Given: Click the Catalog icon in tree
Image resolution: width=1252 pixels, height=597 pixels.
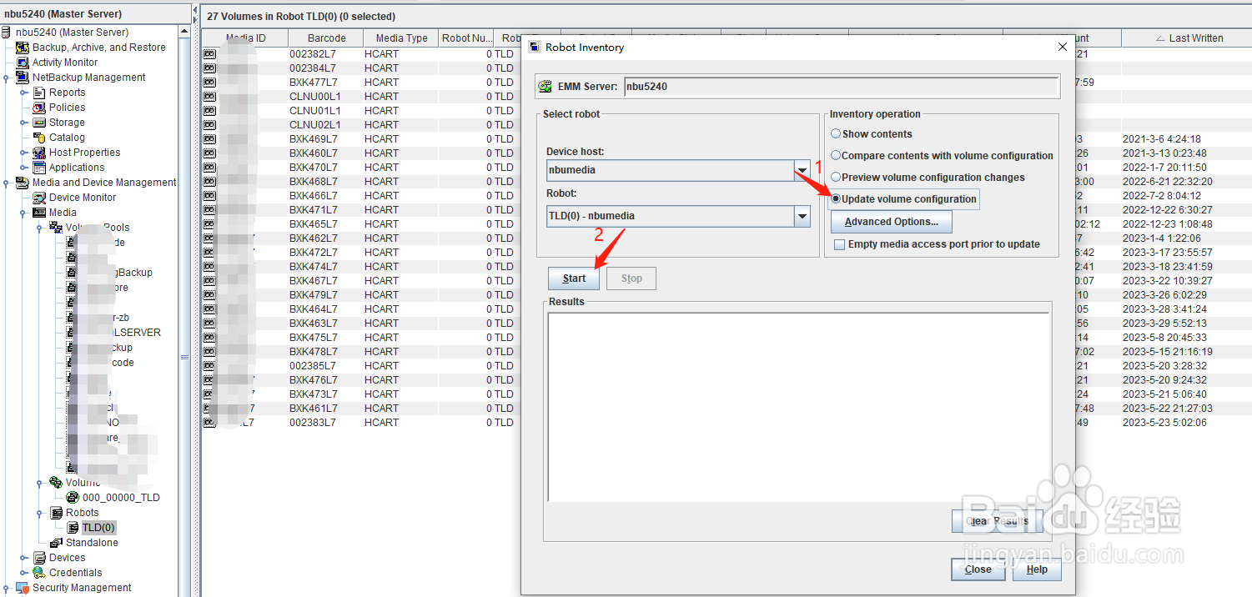Looking at the screenshot, I should click(39, 138).
